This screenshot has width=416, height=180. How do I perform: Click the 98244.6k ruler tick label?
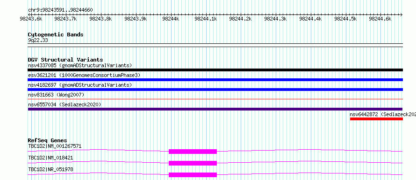[380, 19]
